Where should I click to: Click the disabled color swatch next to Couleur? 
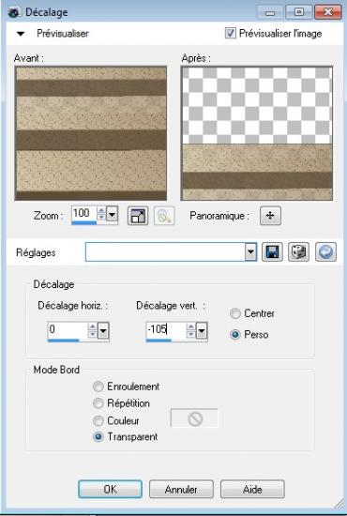[194, 418]
